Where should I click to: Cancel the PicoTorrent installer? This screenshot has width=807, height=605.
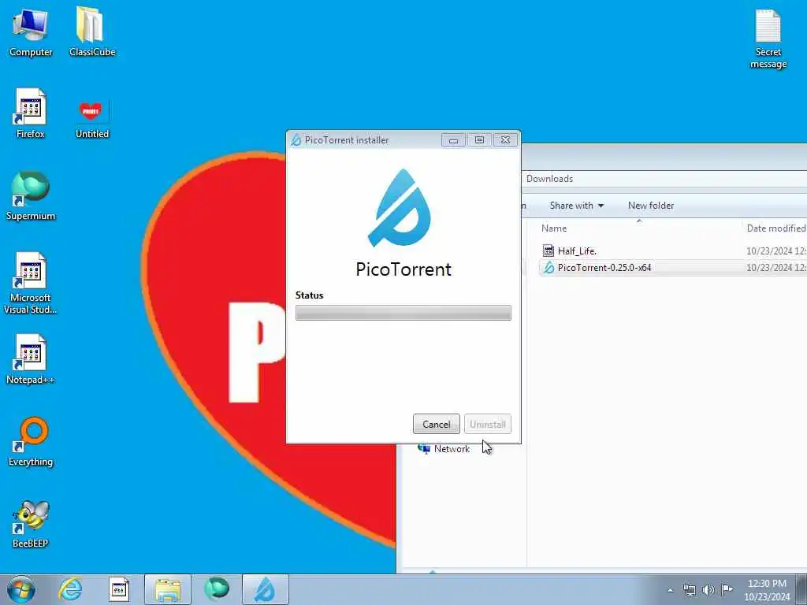437,425
